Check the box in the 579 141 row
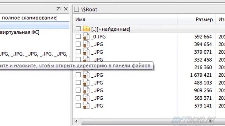 coord(78,106)
